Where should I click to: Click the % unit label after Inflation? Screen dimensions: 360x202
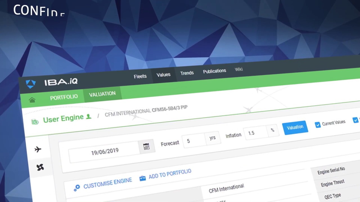point(272,130)
